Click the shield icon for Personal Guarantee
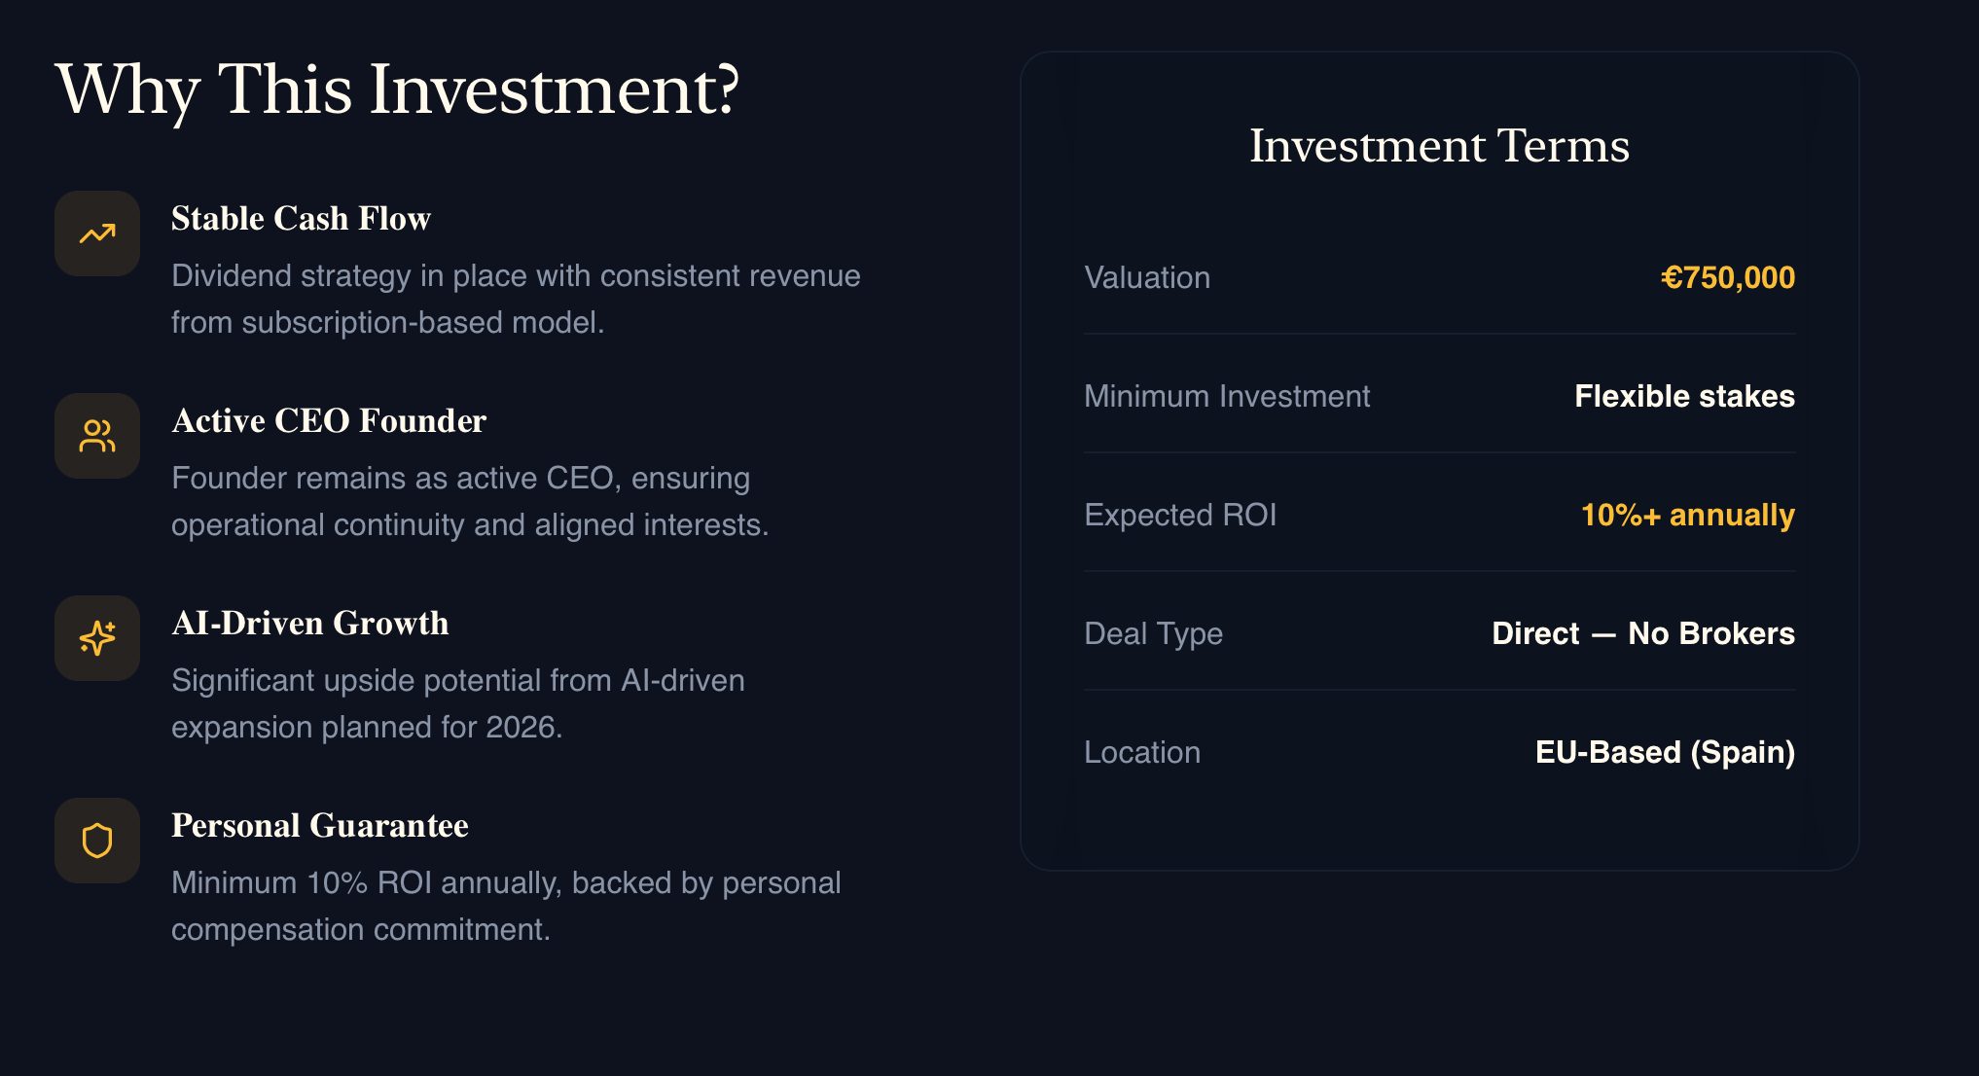The width and height of the screenshot is (1979, 1076). click(x=97, y=841)
